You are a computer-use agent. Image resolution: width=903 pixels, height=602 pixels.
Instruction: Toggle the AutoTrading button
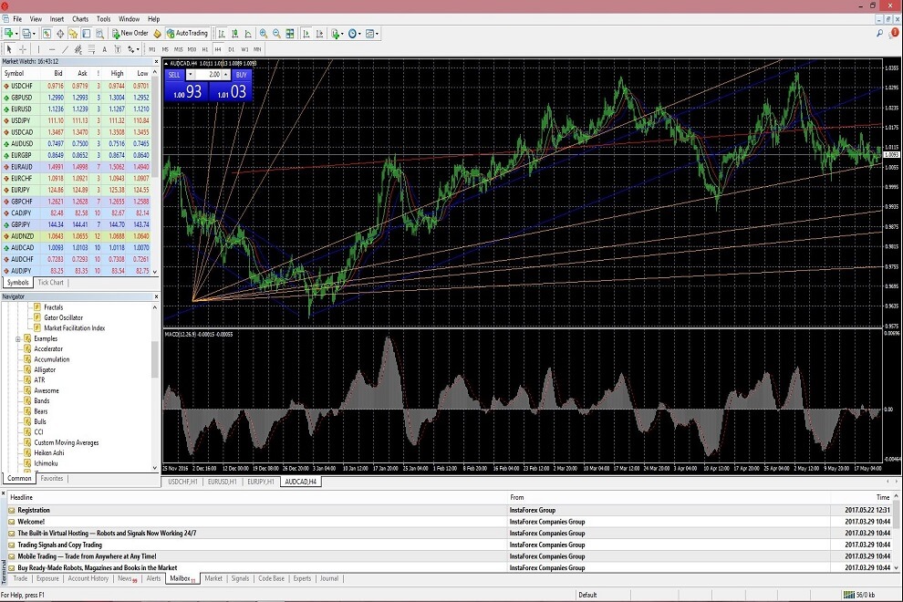(187, 34)
